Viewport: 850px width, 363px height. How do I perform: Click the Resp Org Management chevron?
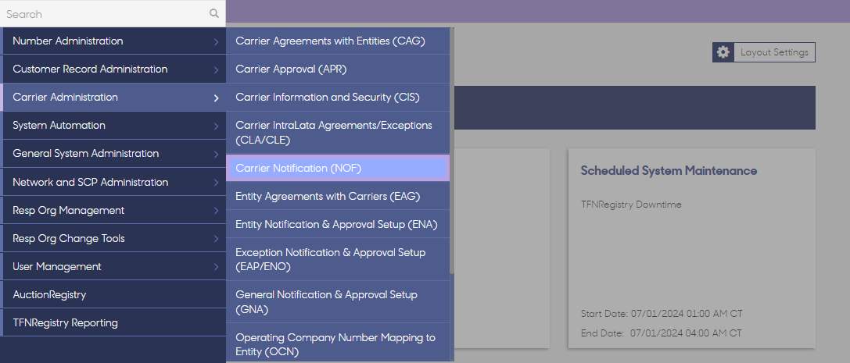click(217, 211)
